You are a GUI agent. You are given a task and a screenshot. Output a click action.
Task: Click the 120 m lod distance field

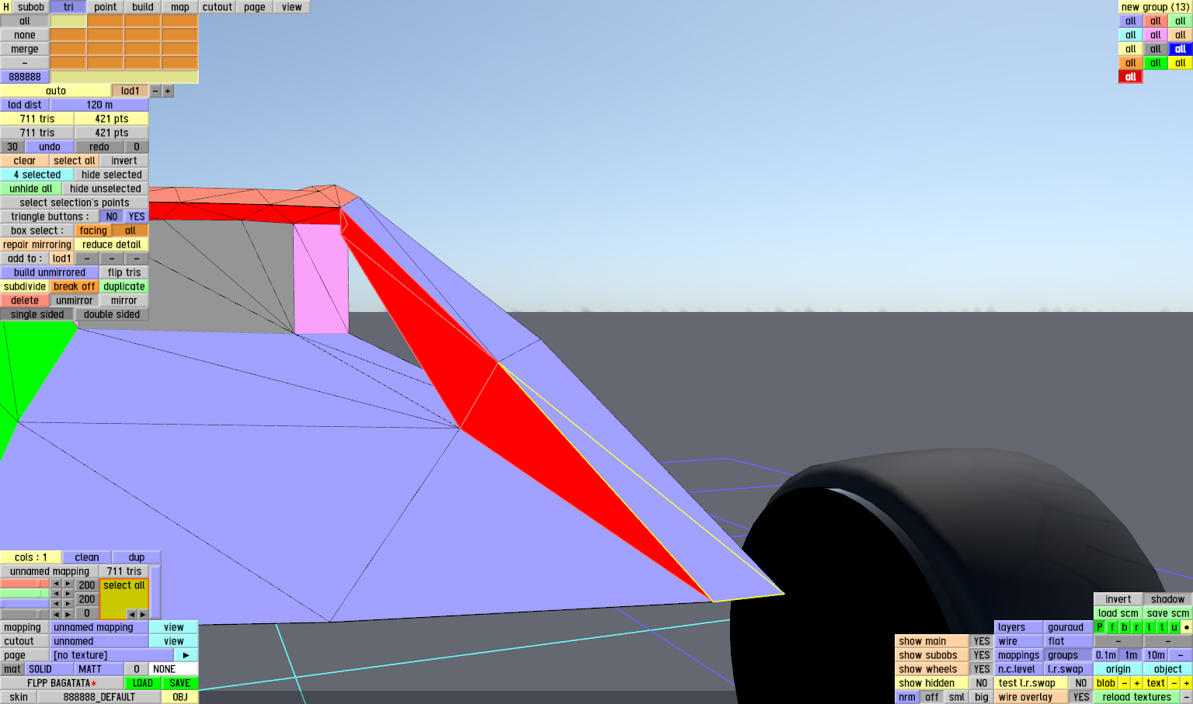click(99, 105)
